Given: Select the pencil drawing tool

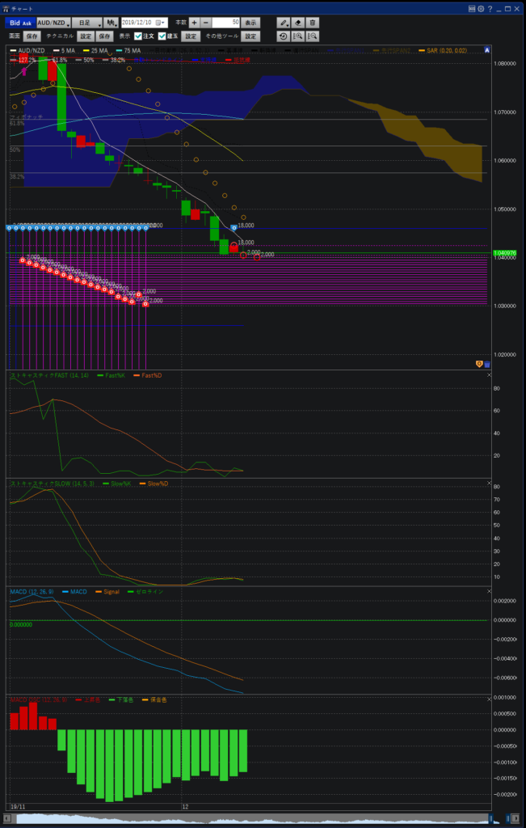Looking at the screenshot, I should coord(284,23).
